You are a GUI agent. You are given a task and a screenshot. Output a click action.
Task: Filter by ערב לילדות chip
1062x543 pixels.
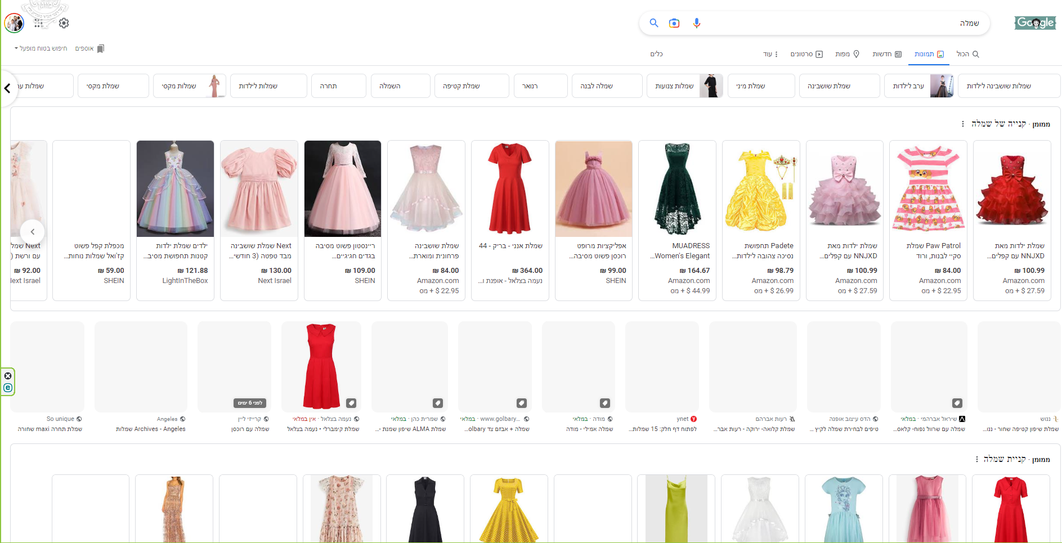919,86
